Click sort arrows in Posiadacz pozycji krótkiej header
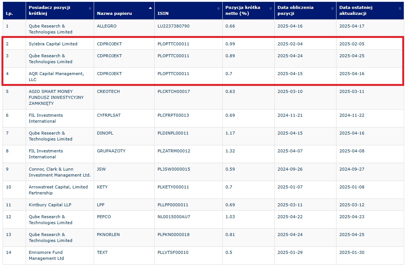The height and width of the screenshot is (265, 406). point(90,9)
